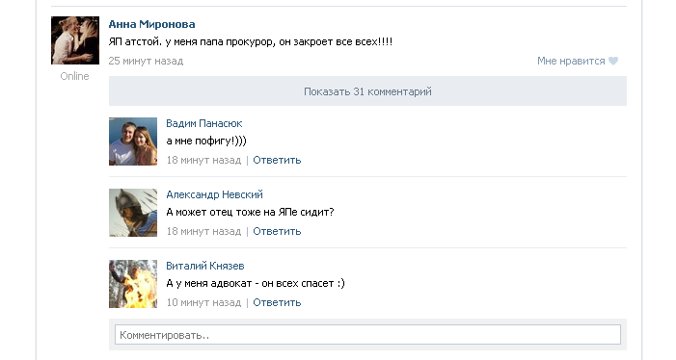Open Виталий Князев's fire avatar
The height and width of the screenshot is (360, 676).
pyautogui.click(x=133, y=284)
